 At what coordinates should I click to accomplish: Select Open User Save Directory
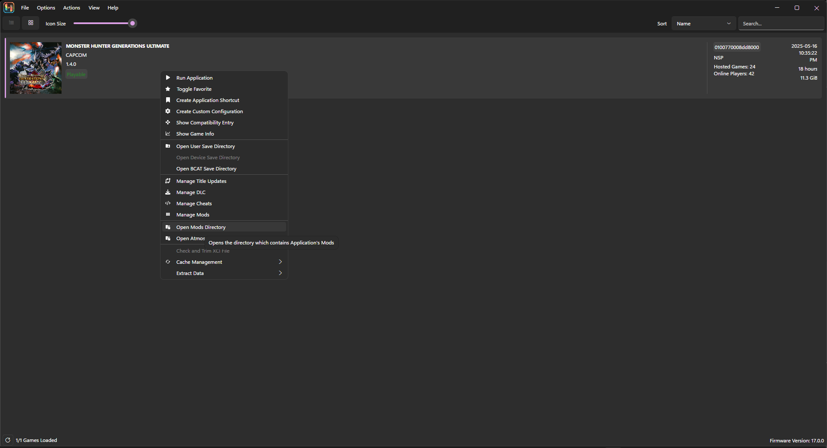[x=224, y=146]
